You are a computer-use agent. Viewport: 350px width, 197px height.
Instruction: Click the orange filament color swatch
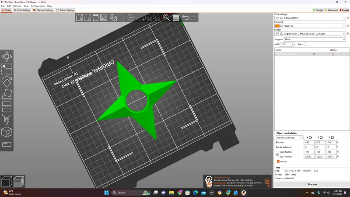pyautogui.click(x=277, y=26)
